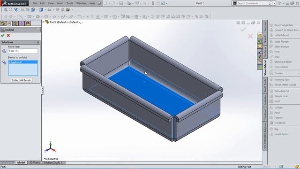
Task: Click the Circle sketch tool
Action: pyautogui.click(x=46, y=17)
